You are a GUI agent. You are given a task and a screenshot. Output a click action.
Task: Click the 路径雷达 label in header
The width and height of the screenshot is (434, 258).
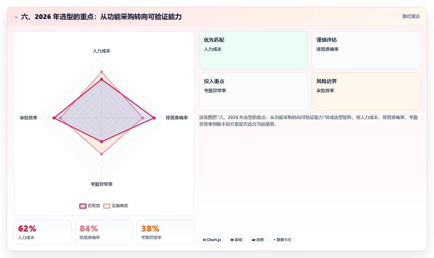coord(411,16)
